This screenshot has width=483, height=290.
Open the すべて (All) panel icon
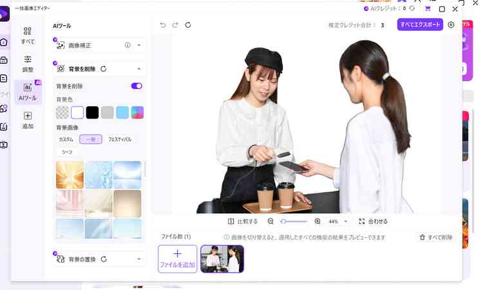[28, 31]
